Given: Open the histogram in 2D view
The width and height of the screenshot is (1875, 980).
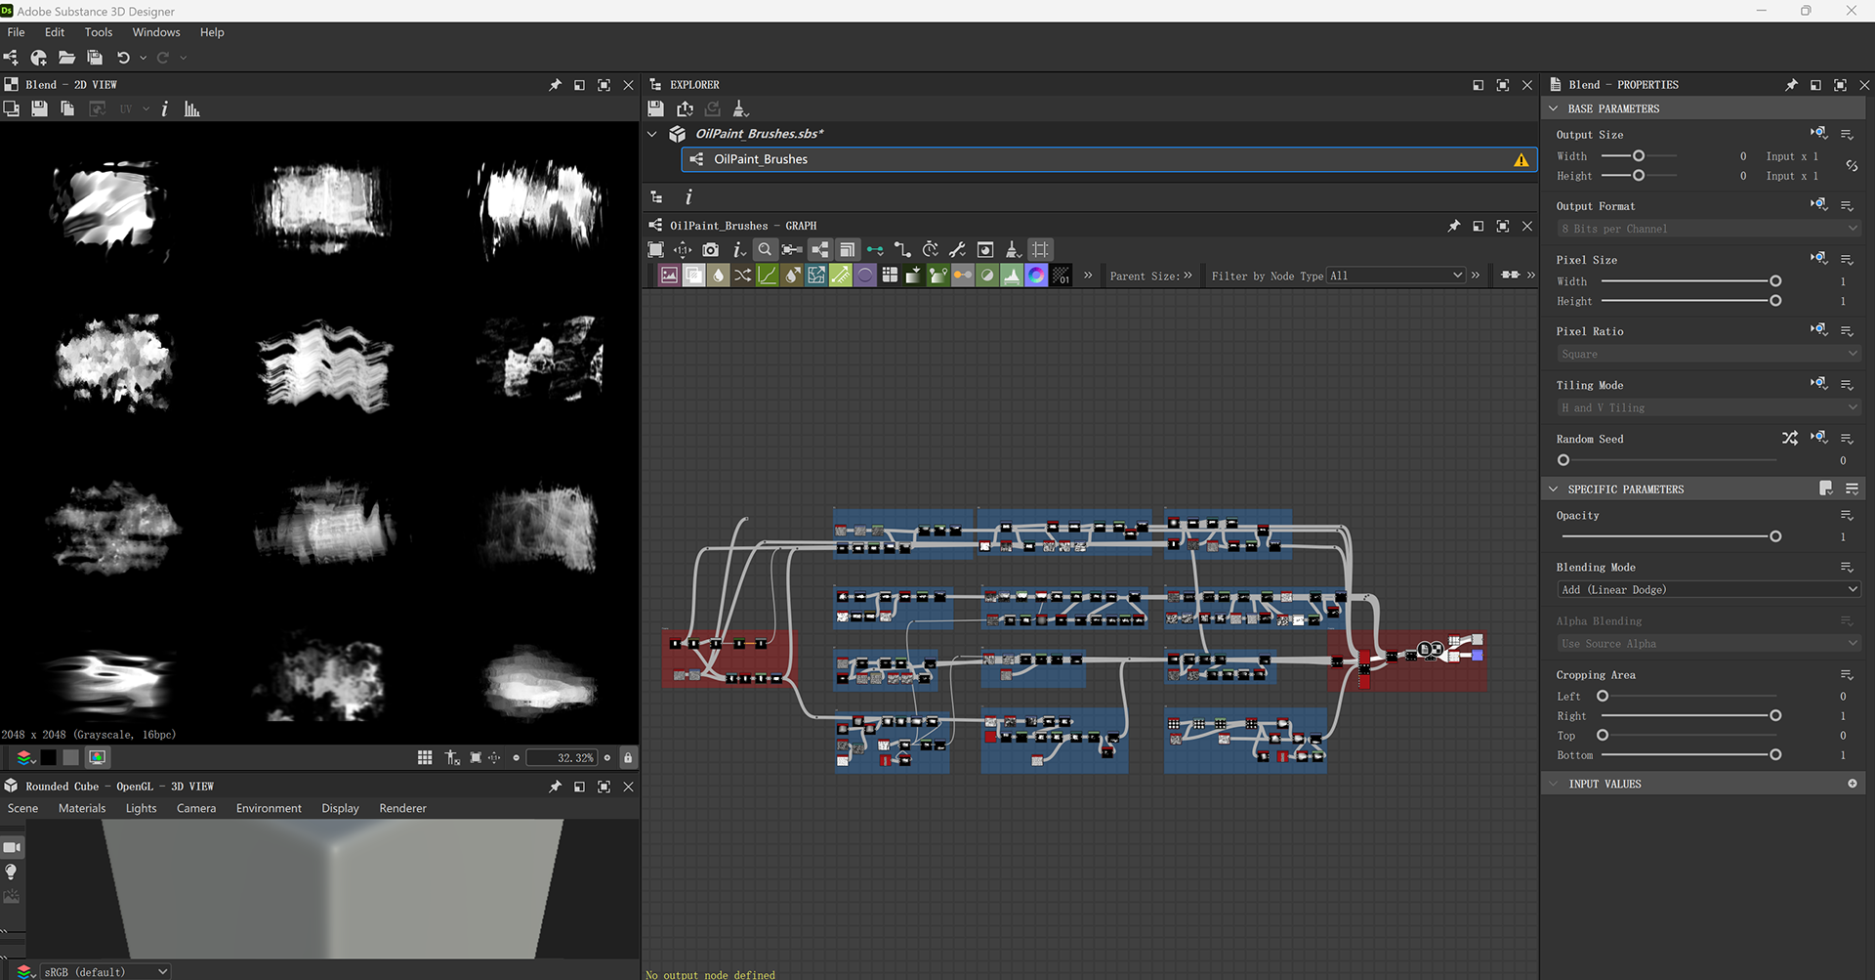Looking at the screenshot, I should (191, 108).
